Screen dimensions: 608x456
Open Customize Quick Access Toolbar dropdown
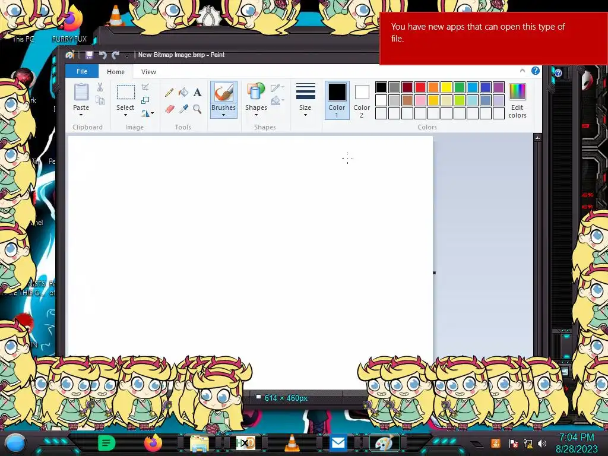126,56
